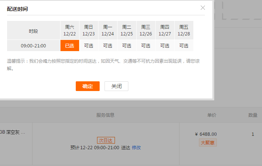Viewport: 262px width, 166px height.
Task: Click the 修改 link for delivery time
Action: click(x=136, y=147)
